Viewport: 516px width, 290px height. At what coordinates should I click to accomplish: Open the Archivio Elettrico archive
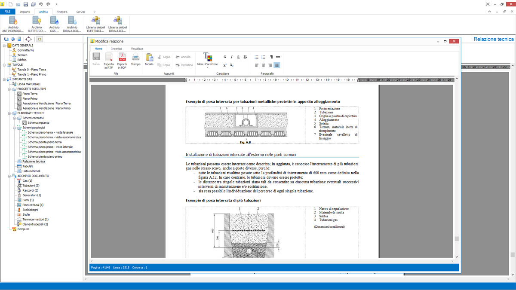(x=37, y=24)
